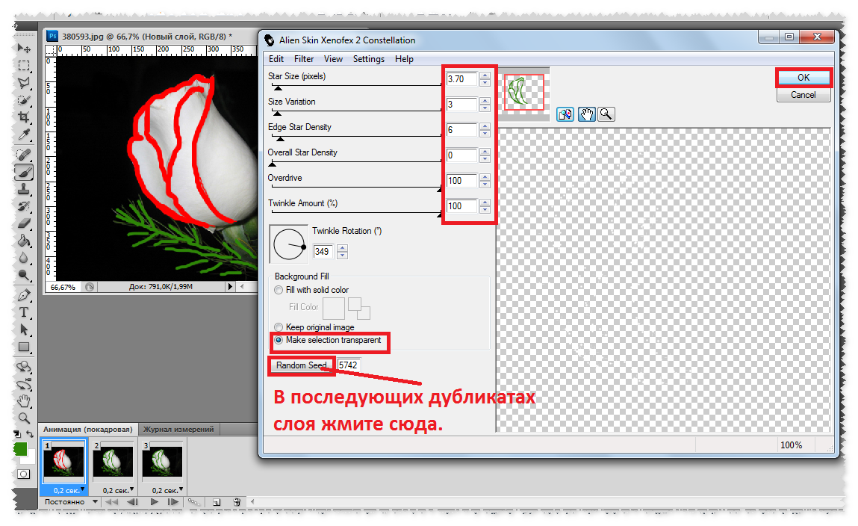Click the preview split-view icon in Constellation dialog
Viewport: 858px width, 526px height.
[565, 114]
